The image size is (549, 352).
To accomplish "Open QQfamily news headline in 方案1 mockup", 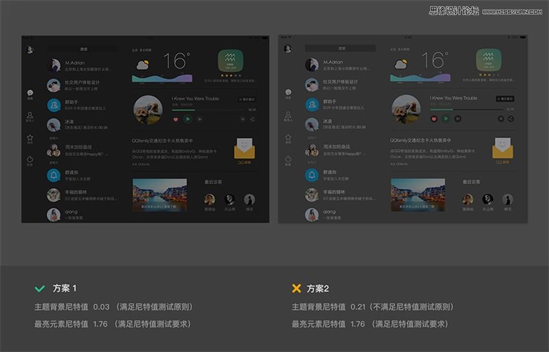I will pyautogui.click(x=162, y=141).
